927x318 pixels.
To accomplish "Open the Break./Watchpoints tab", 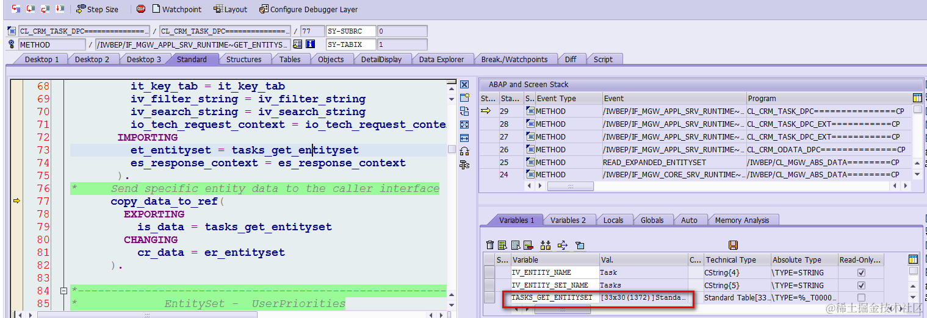I will (514, 59).
